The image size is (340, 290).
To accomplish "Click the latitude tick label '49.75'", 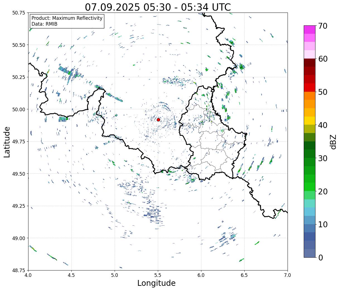I will [19, 142].
